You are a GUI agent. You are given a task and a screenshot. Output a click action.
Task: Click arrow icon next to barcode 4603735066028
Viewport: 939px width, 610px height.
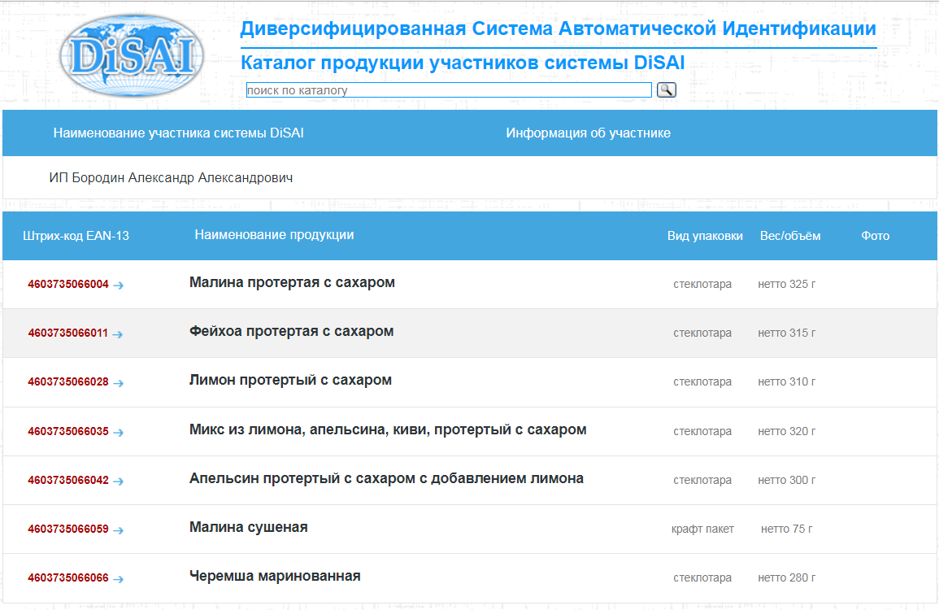(x=119, y=382)
